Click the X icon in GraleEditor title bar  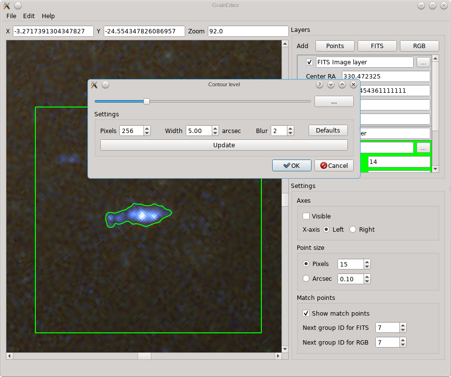point(6,5)
